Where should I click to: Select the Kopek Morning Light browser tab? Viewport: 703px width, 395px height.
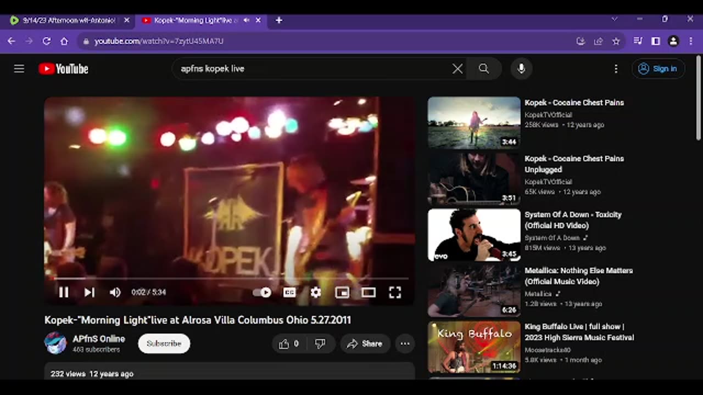(196, 20)
